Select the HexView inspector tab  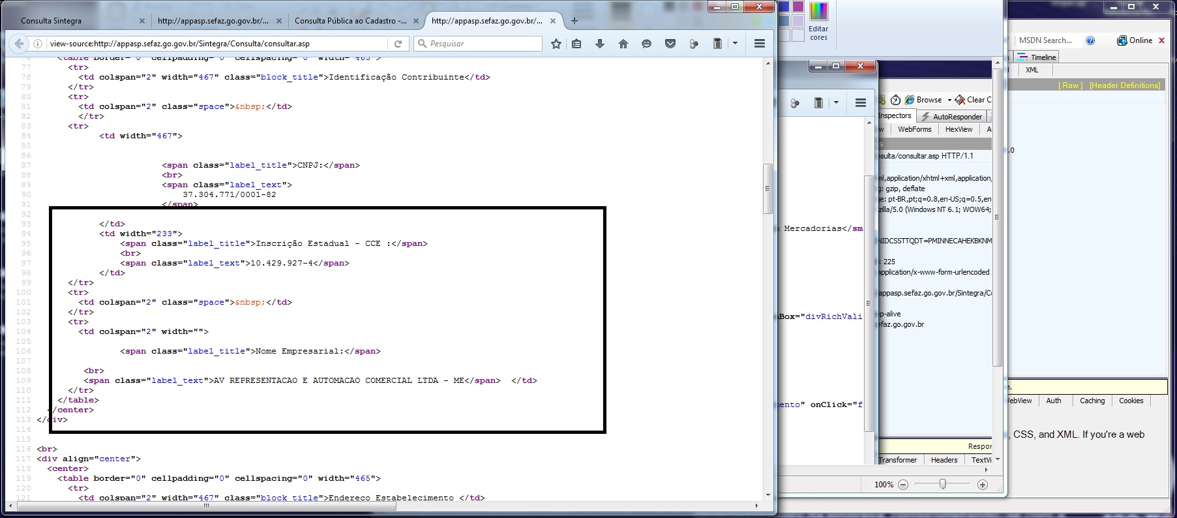[959, 129]
